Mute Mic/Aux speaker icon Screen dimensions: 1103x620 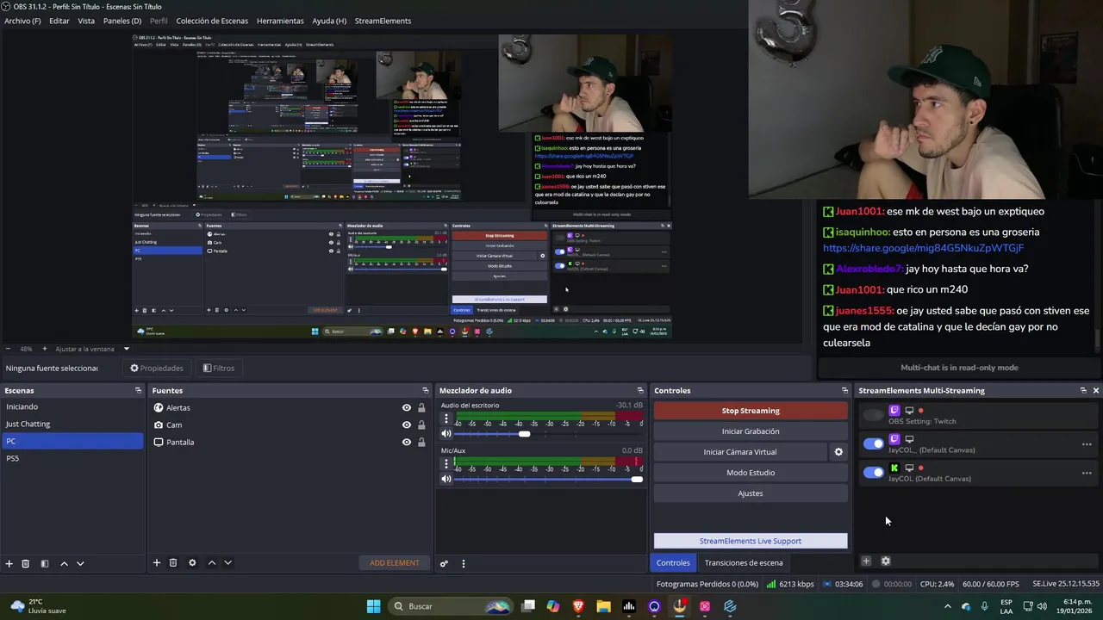pyautogui.click(x=446, y=479)
